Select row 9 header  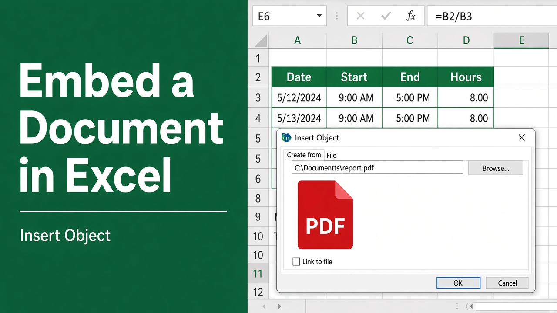click(x=258, y=216)
